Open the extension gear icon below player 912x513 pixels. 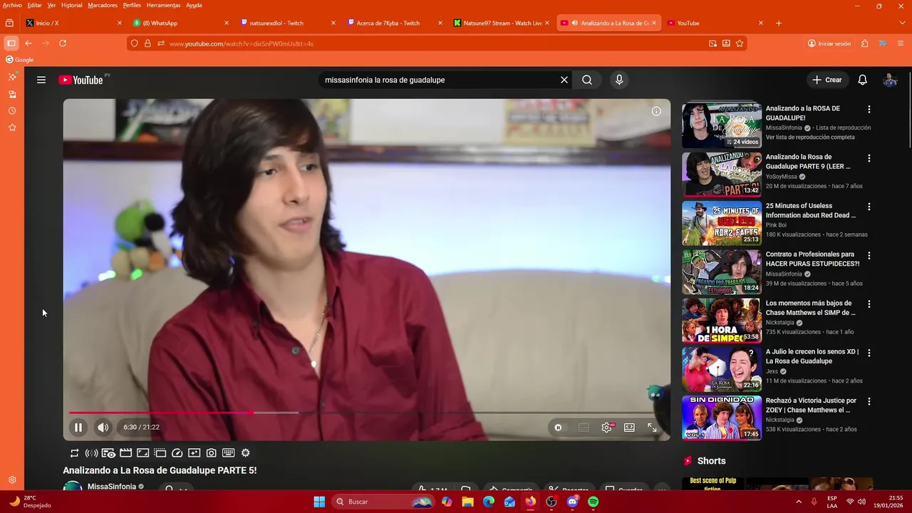coord(246,453)
